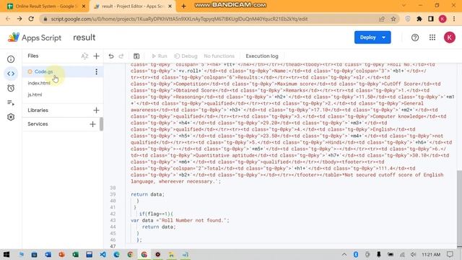Viewport: 462px width, 260px height.
Task: Place cursor on return data line 39
Action: click(x=147, y=194)
